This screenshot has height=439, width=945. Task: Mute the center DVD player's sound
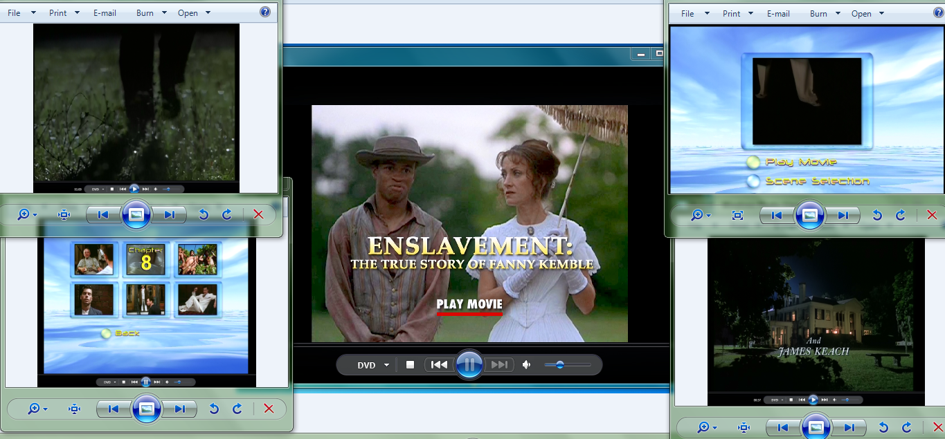[x=527, y=364]
